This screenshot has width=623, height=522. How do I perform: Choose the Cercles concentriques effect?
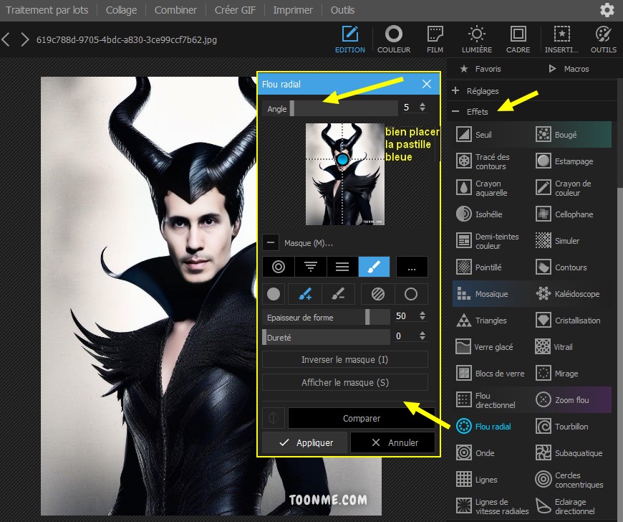pos(571,480)
